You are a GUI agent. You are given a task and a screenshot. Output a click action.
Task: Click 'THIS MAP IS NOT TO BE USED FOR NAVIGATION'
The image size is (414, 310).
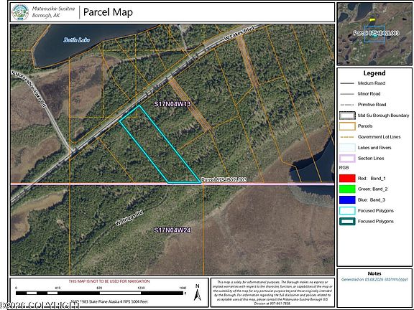[109, 281]
